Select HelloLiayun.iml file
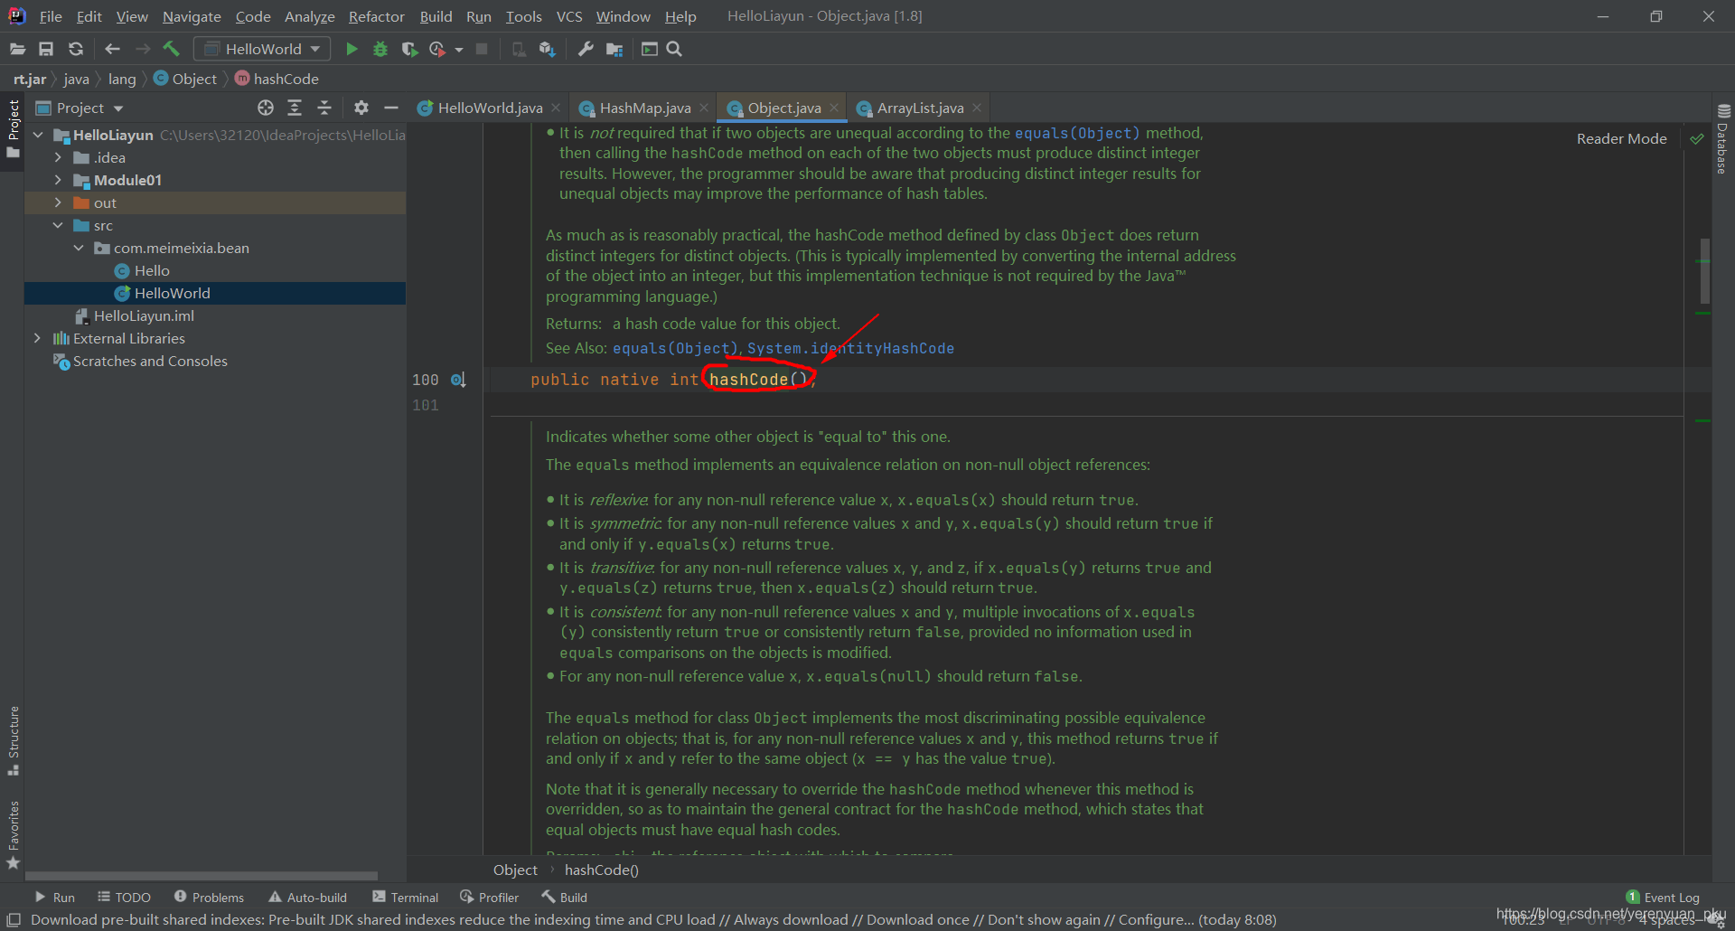 [x=144, y=315]
